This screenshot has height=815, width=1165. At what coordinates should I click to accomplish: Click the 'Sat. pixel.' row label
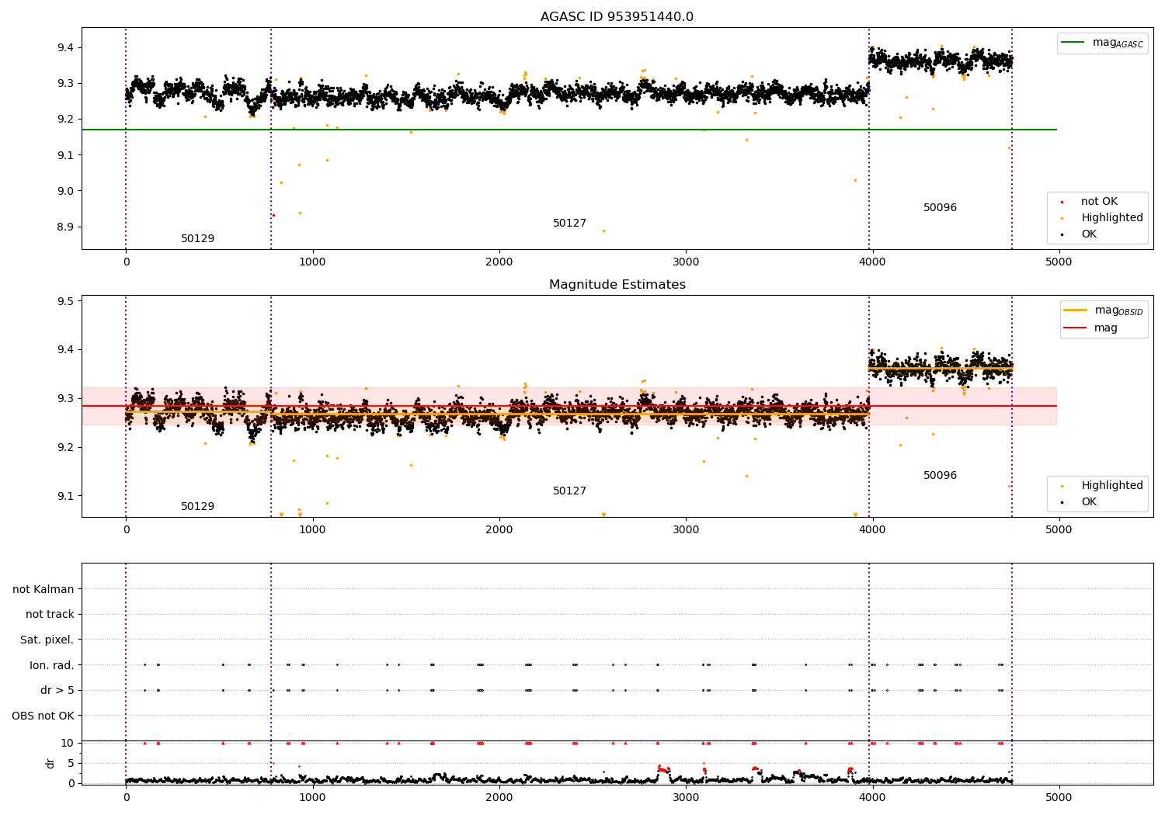point(47,640)
